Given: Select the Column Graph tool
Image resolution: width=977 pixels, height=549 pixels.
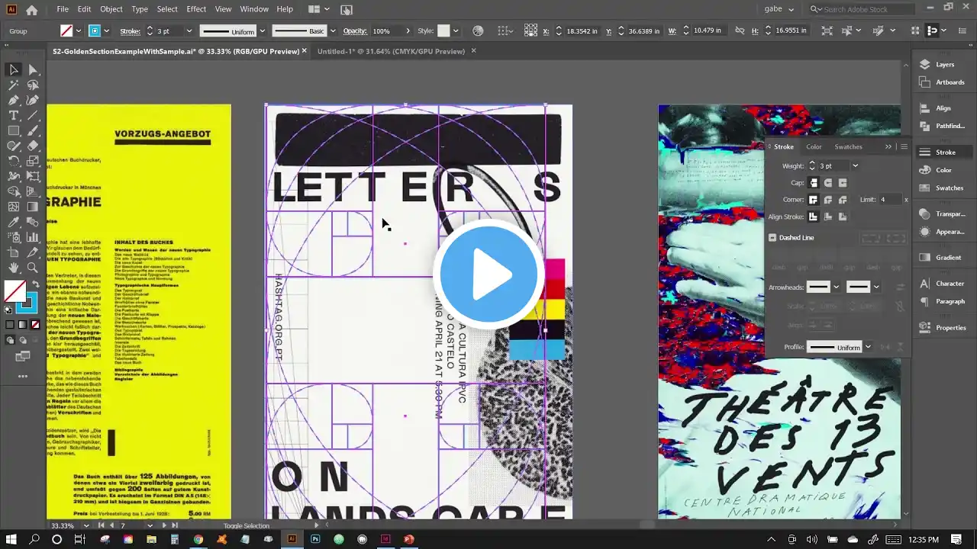Looking at the screenshot, I should coord(33,237).
